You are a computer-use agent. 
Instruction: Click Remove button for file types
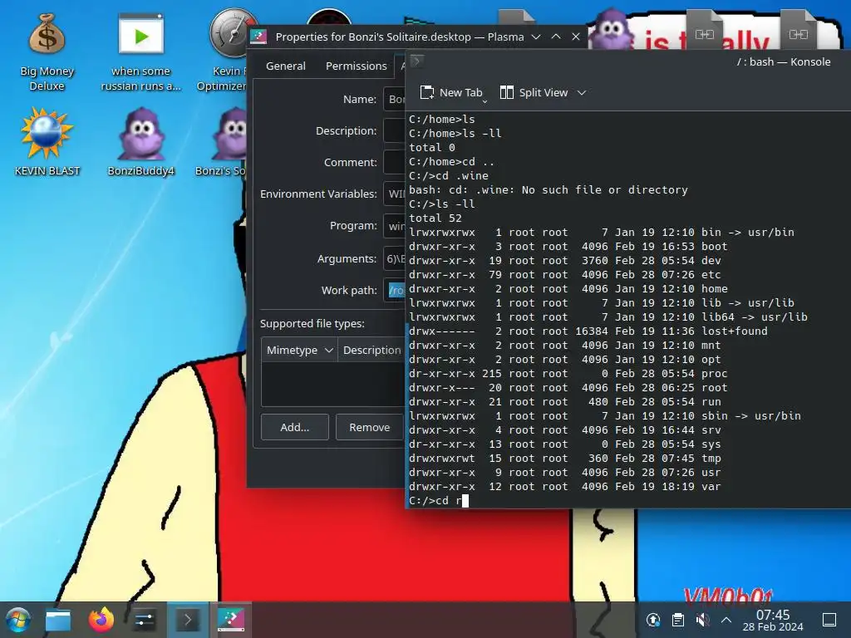[370, 428]
